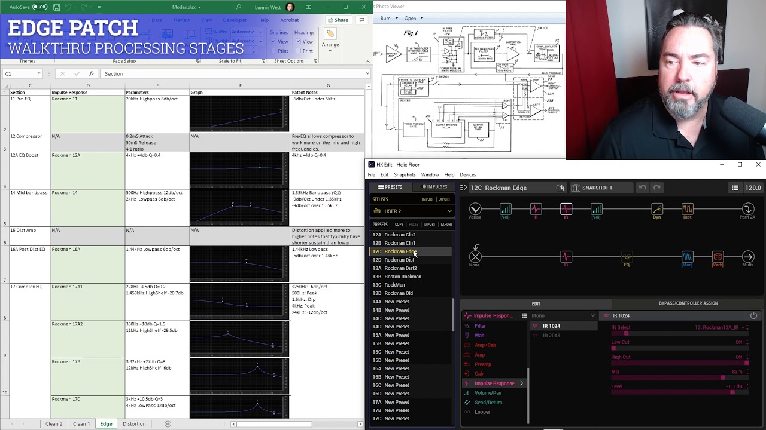Click Copy in the Presets header

(399, 225)
